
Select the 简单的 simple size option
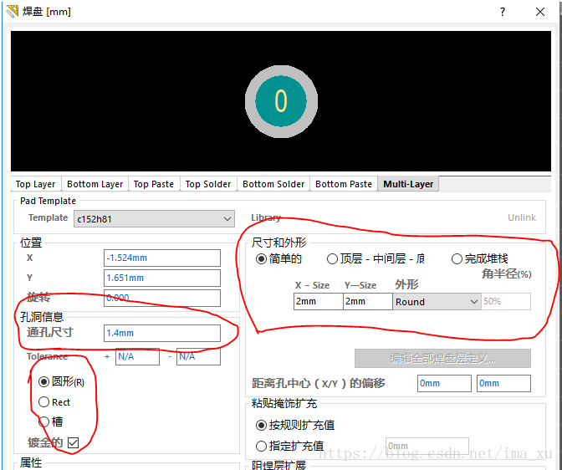click(262, 259)
